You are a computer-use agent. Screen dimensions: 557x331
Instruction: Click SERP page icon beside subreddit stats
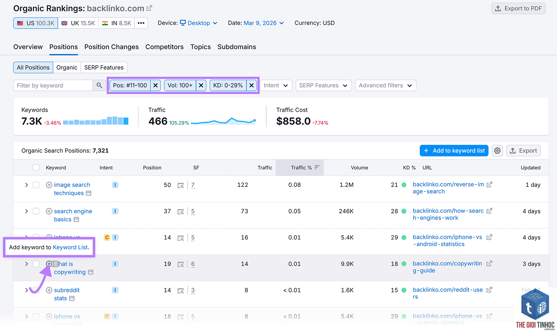pyautogui.click(x=72, y=299)
